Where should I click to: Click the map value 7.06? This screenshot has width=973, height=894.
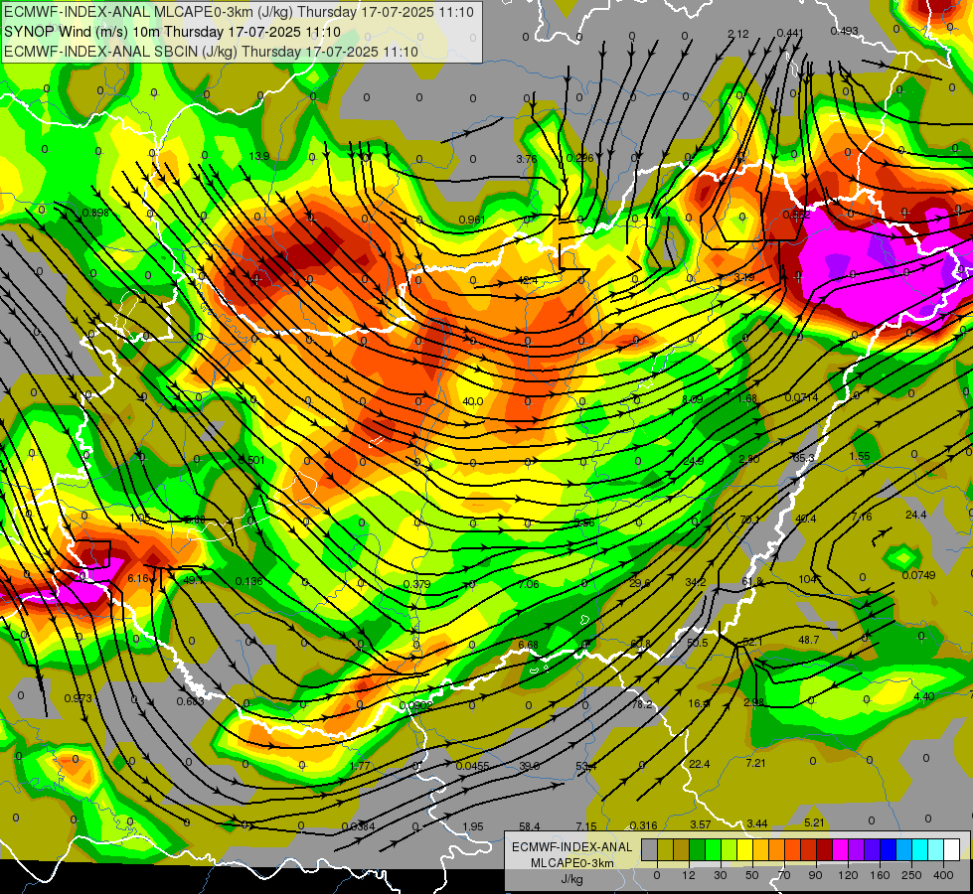pyautogui.click(x=529, y=584)
